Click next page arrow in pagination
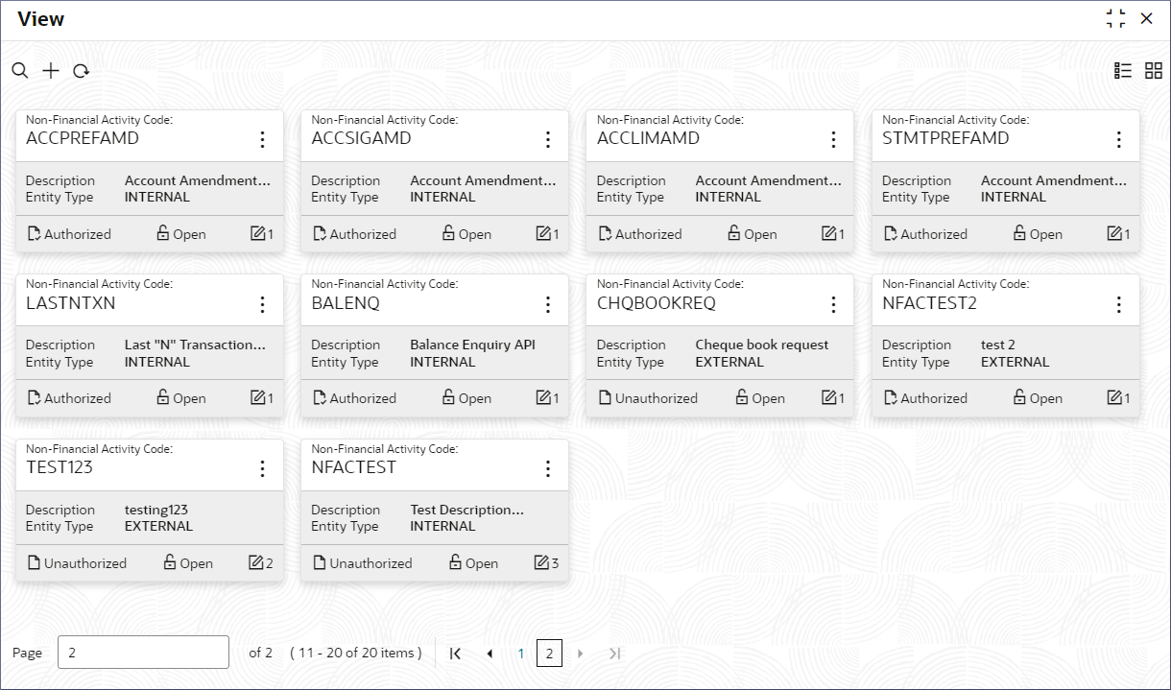 click(x=580, y=654)
